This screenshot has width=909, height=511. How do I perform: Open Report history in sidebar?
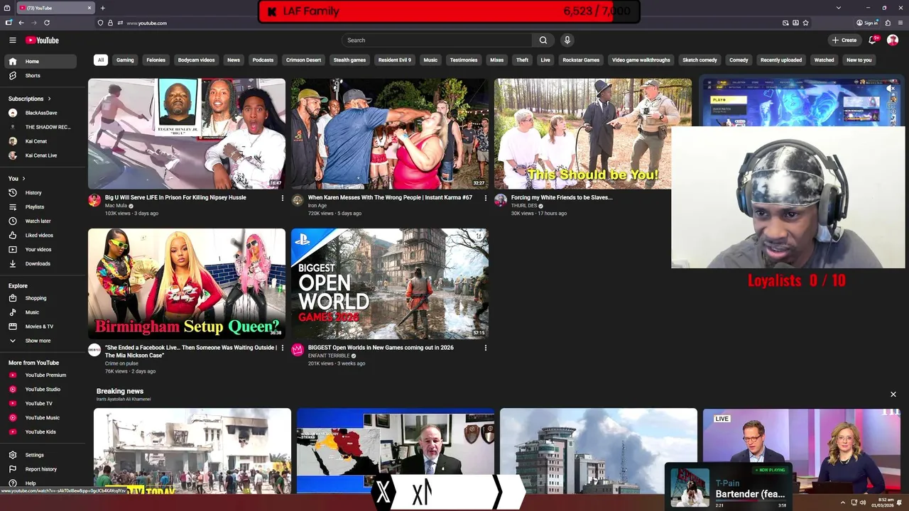(x=40, y=469)
